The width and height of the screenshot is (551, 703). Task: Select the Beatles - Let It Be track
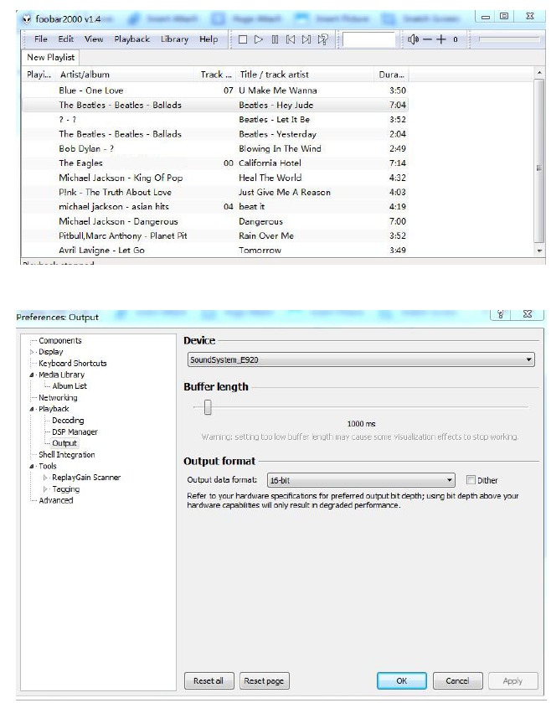tap(214, 120)
